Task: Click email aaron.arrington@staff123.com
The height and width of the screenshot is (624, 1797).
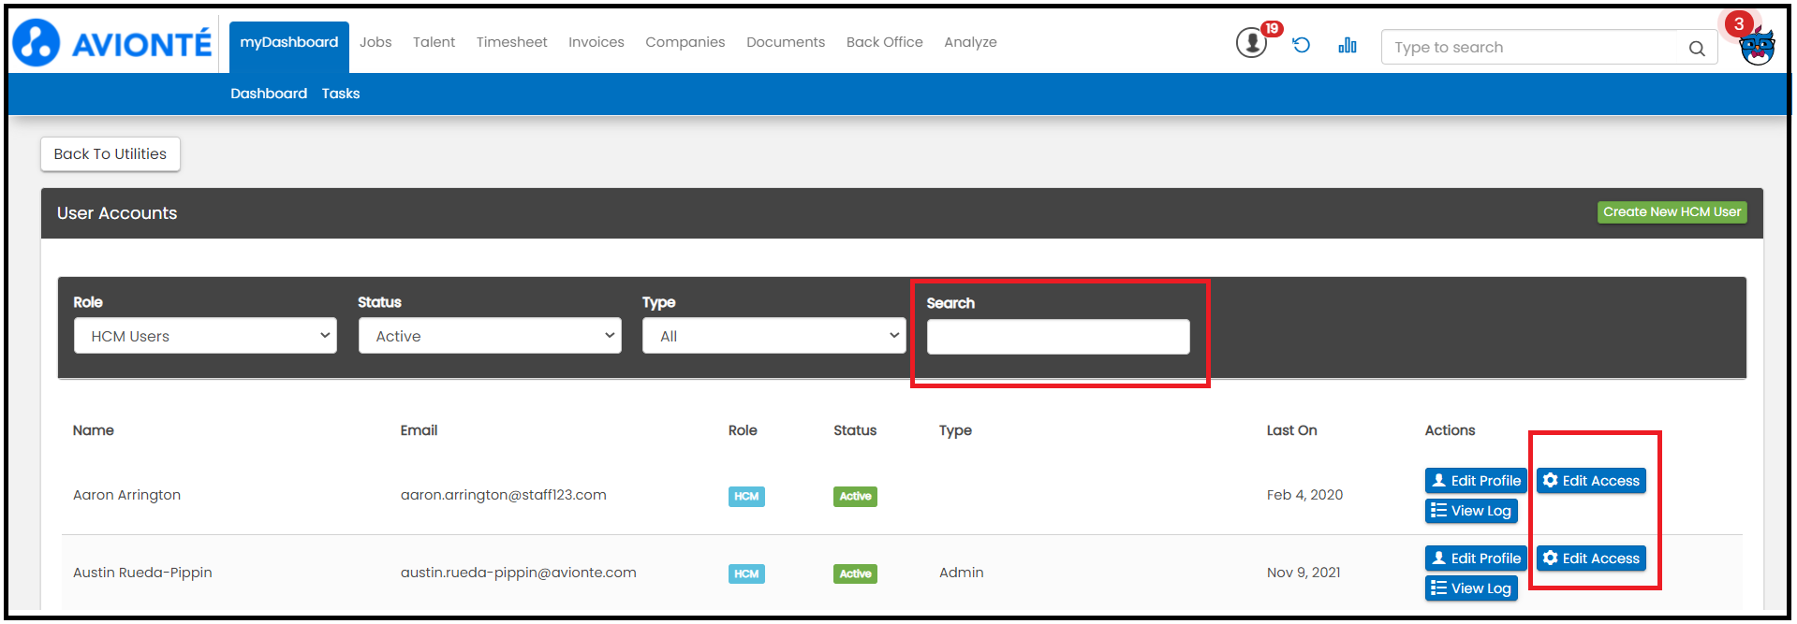Action: [x=504, y=495]
